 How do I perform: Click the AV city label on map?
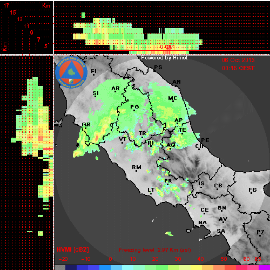[x=223, y=219]
